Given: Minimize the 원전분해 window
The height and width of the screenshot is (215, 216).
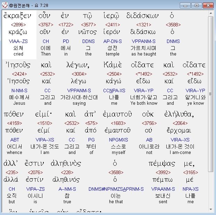Looking at the screenshot, I should [x=185, y=6].
